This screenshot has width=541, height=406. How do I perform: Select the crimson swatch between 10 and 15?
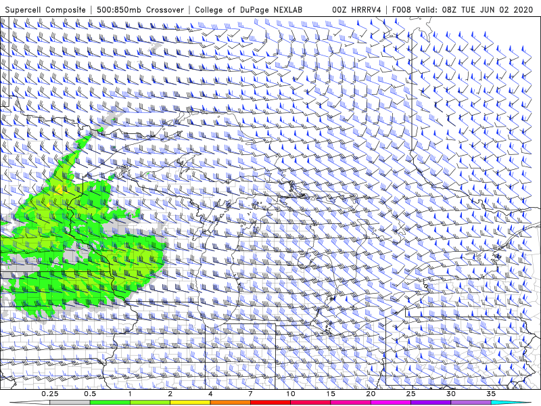coord(310,403)
